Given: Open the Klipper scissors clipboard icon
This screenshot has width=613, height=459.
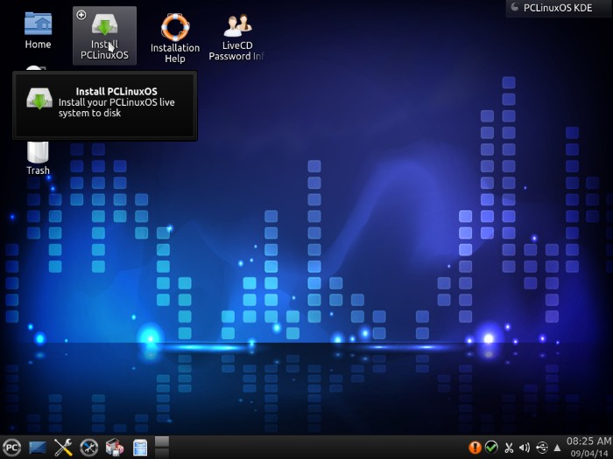Looking at the screenshot, I should 509,448.
